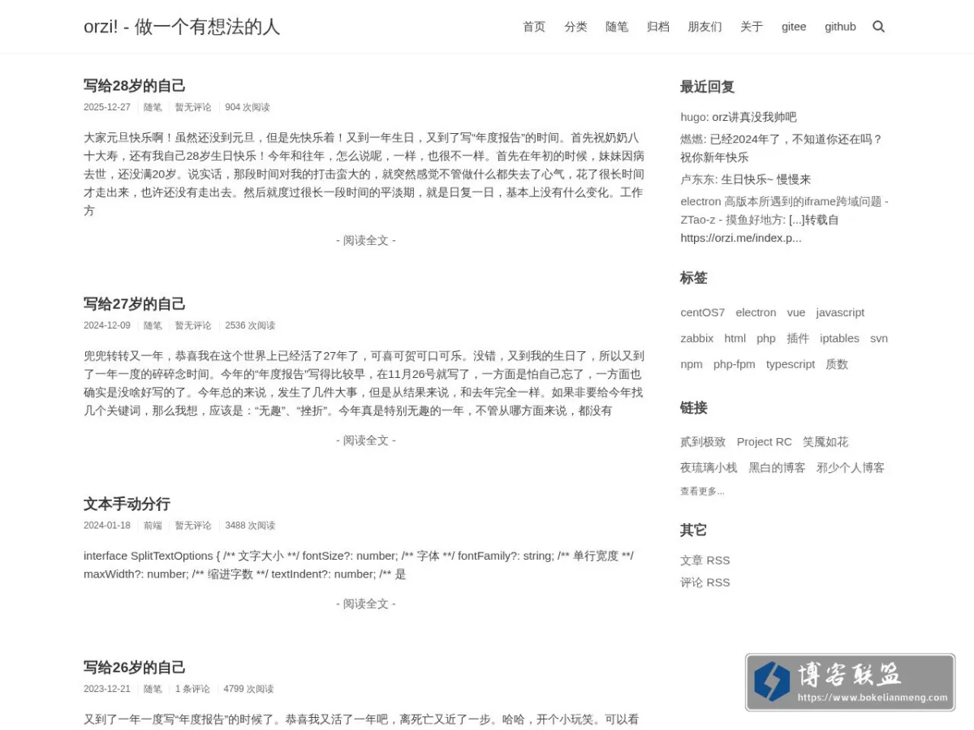The image size is (974, 730).
Task: Select the javascript tag
Action: click(x=840, y=312)
